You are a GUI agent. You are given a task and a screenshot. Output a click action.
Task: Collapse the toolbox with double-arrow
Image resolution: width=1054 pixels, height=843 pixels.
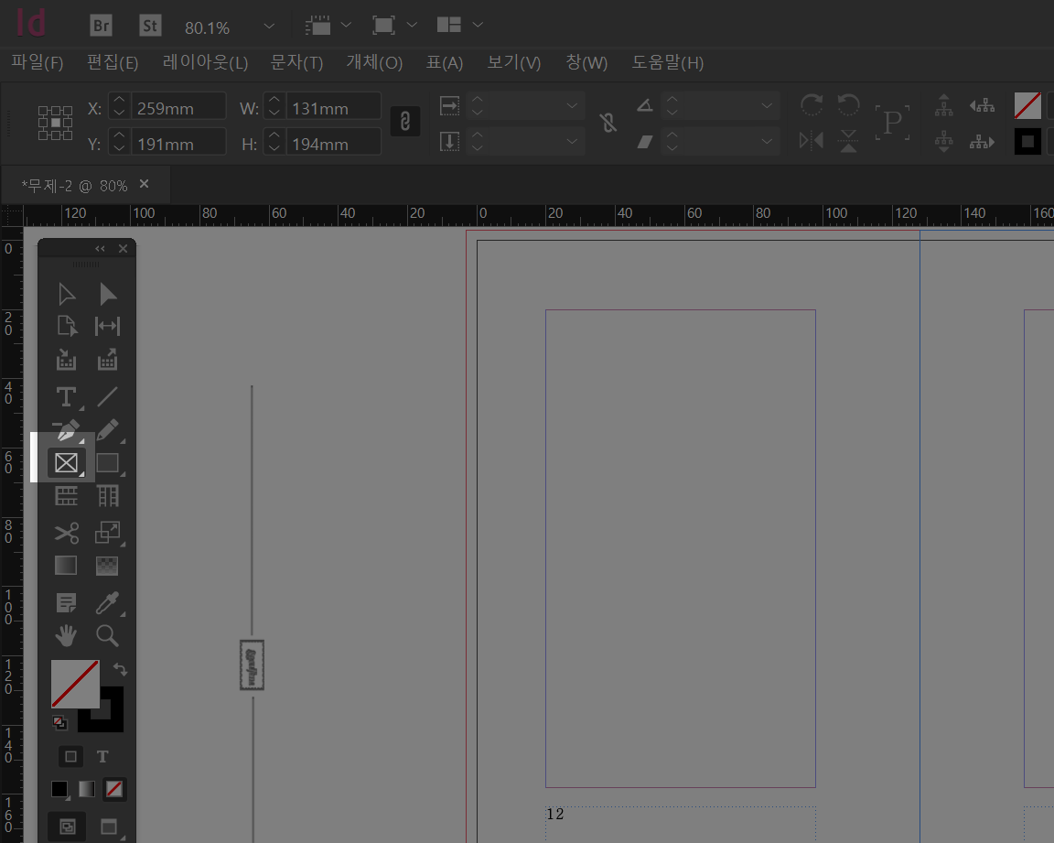pos(100,249)
